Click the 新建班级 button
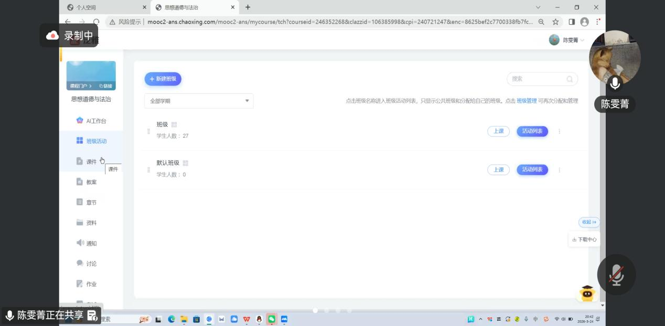The width and height of the screenshot is (665, 326). [x=163, y=79]
